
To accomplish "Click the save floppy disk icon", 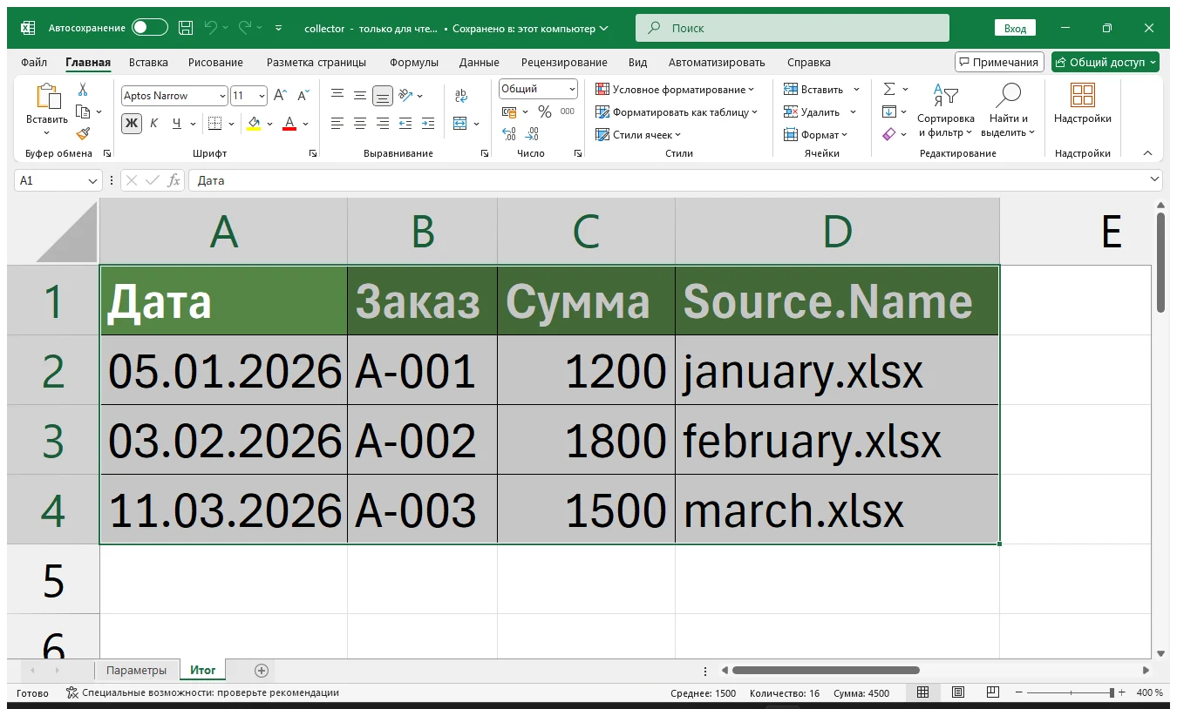I will point(186,28).
